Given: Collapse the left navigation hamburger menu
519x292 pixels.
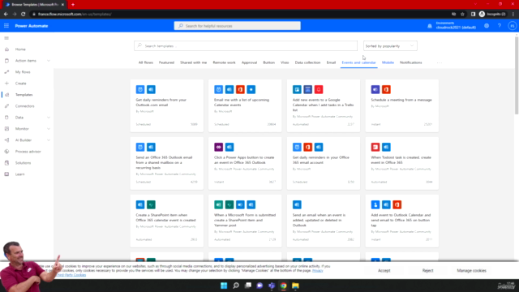Looking at the screenshot, I should click(6, 38).
